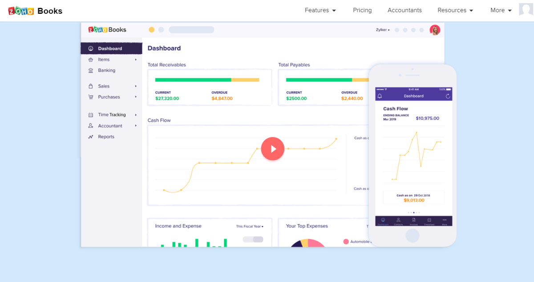Click the dashboard search bar placeholder
This screenshot has width=534, height=282.
(x=191, y=30)
